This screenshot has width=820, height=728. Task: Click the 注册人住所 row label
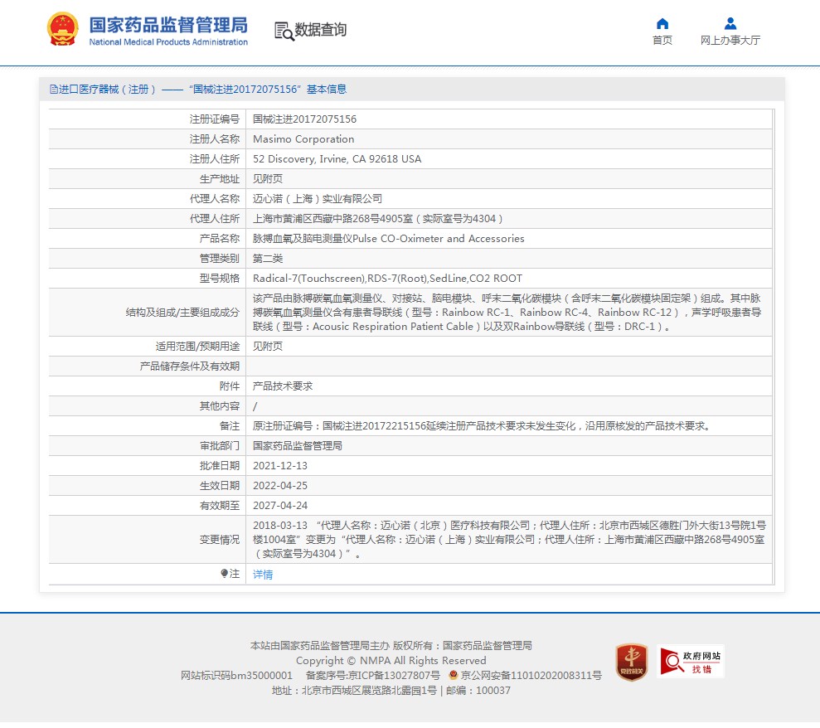tap(215, 159)
